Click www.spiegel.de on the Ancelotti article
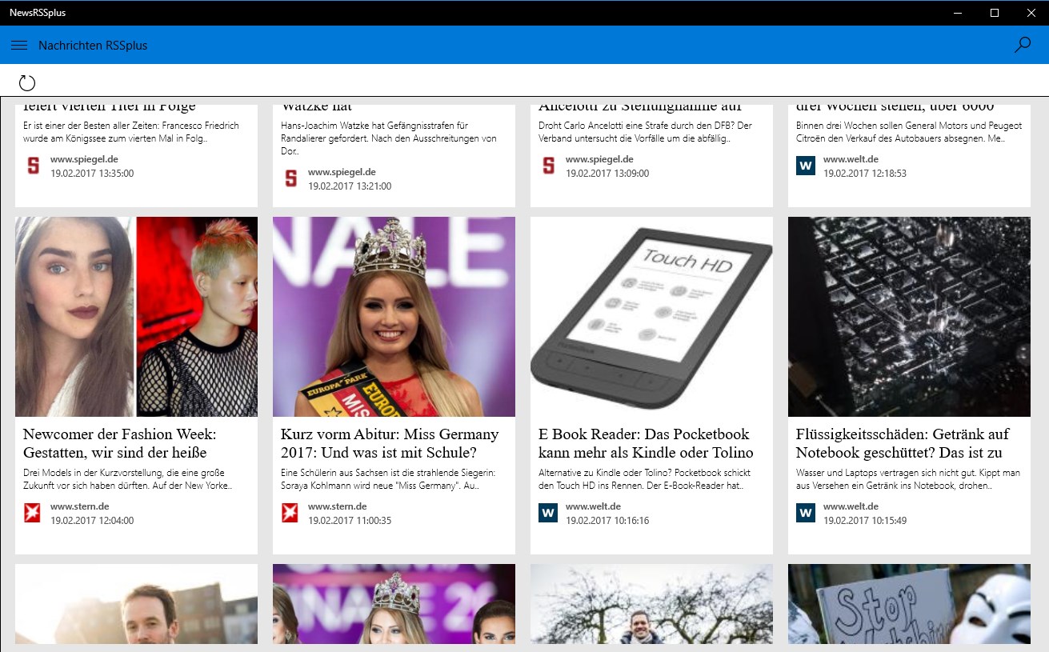 [599, 159]
